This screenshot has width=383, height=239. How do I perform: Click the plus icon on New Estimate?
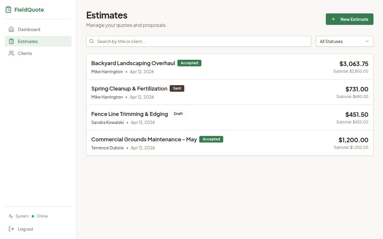point(333,19)
